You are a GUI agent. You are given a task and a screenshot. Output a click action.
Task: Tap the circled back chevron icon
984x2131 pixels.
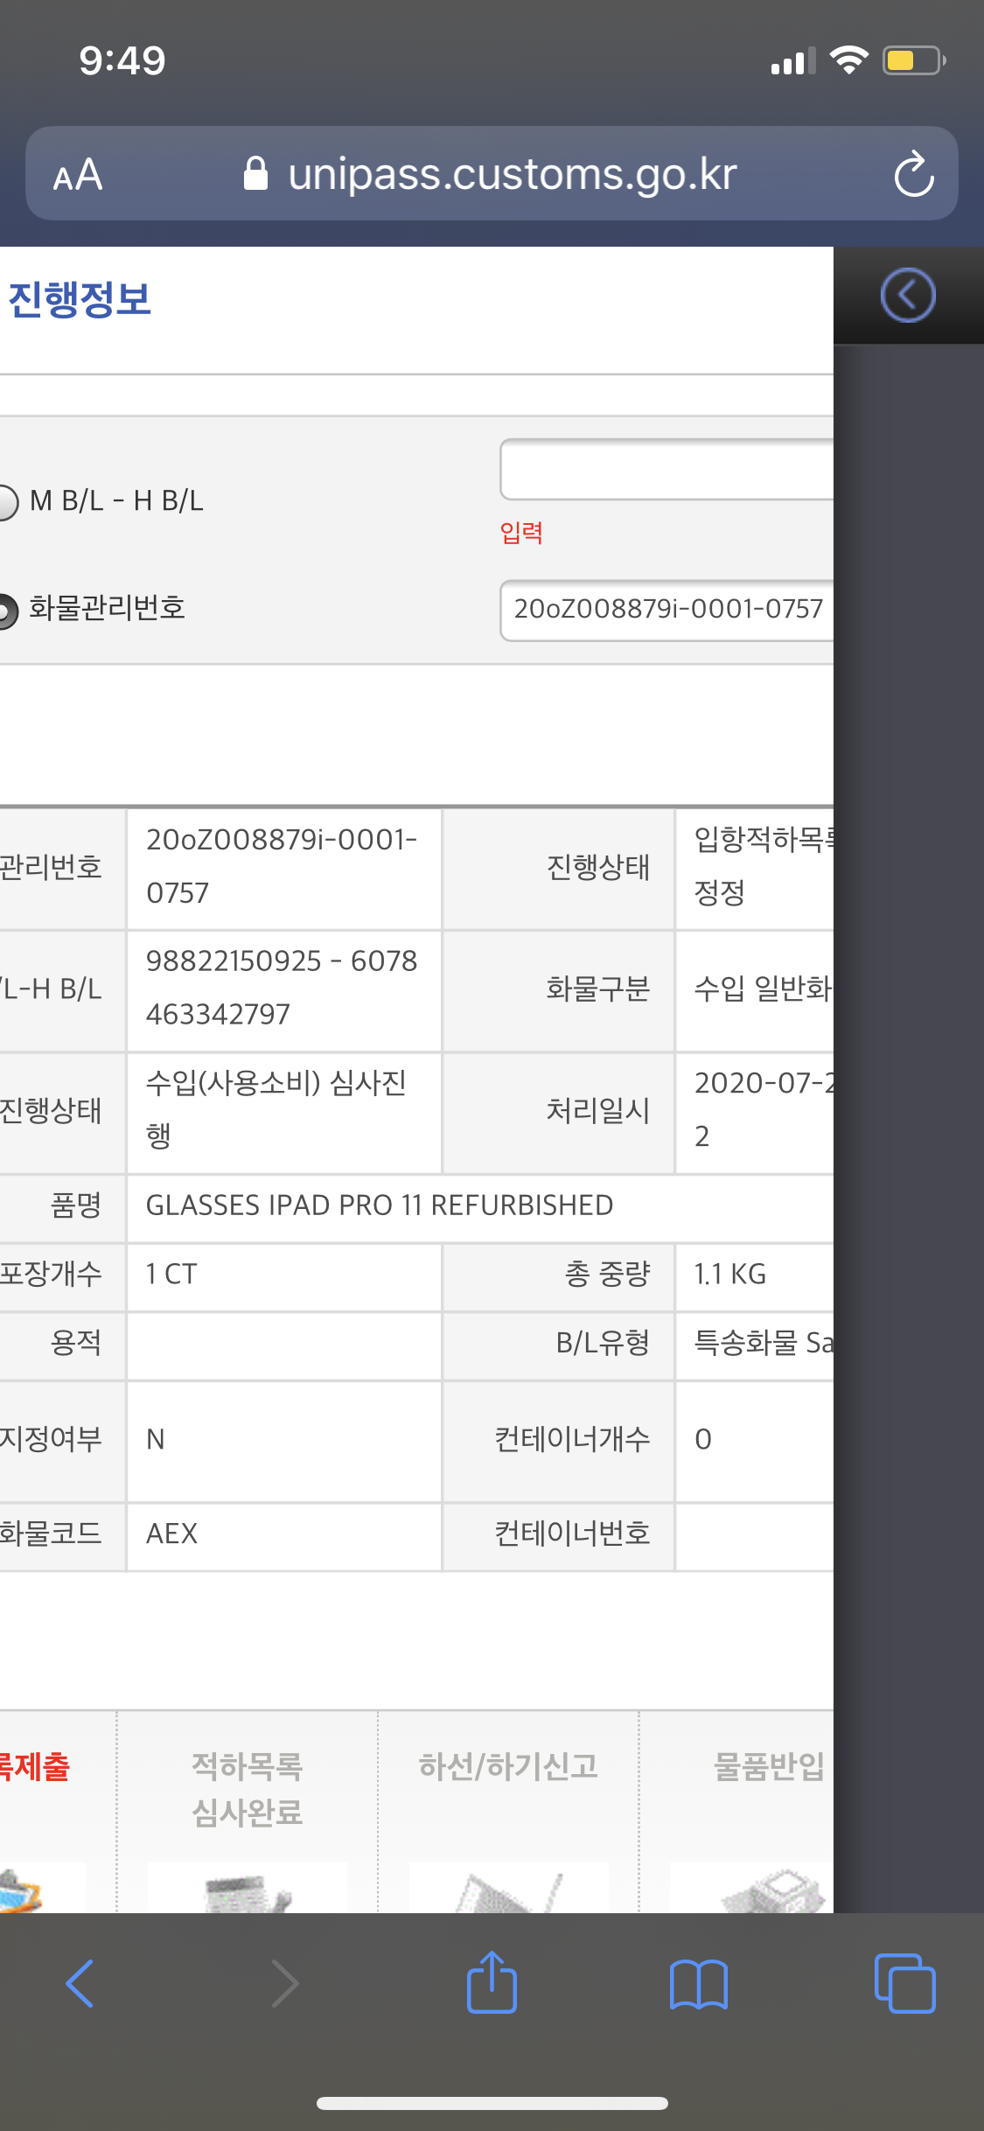pos(907,296)
